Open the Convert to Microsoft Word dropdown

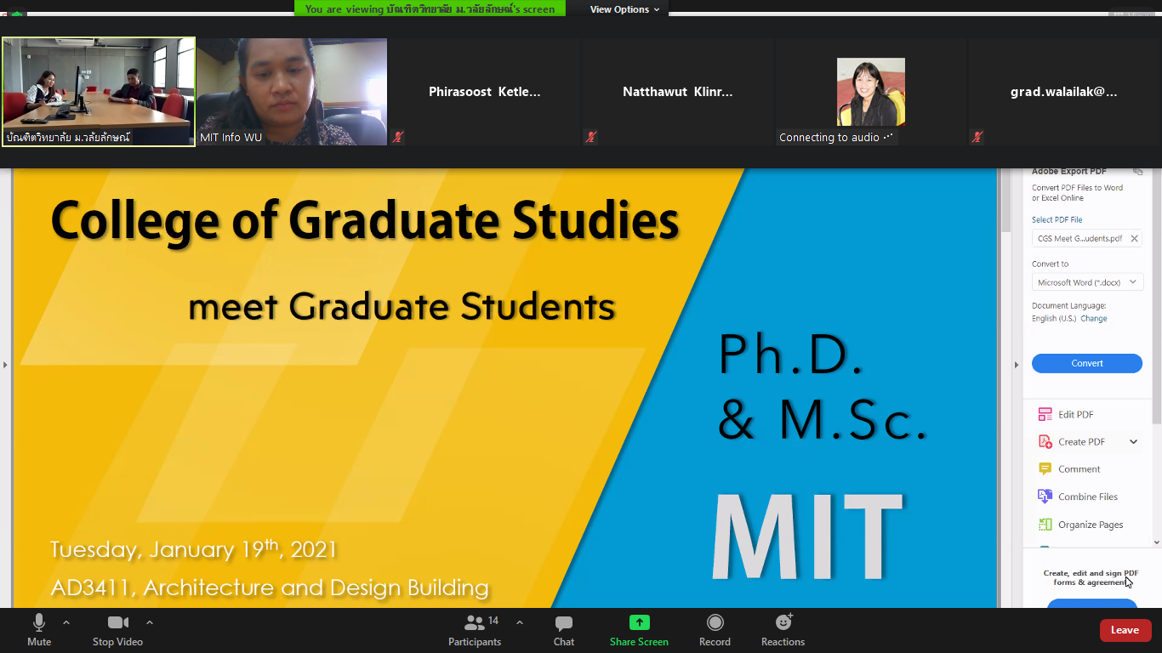click(1086, 282)
